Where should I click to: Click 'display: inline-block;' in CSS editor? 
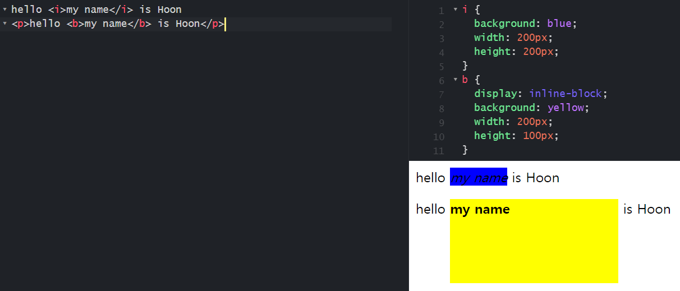541,94
